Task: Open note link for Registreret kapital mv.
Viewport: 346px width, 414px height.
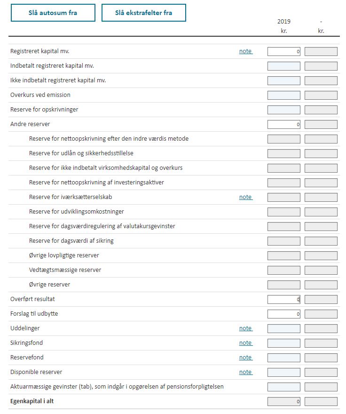Action: point(245,51)
